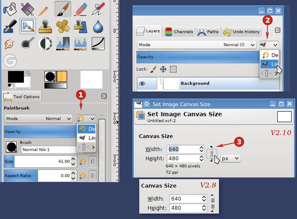Choose Default in layer mode group popup
Image resolution: width=297 pixels, height=219 pixels.
(x=270, y=55)
